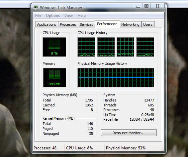Switch to the Users tab
Image resolution: width=188 pixels, height=157 pixels.
tap(148, 24)
